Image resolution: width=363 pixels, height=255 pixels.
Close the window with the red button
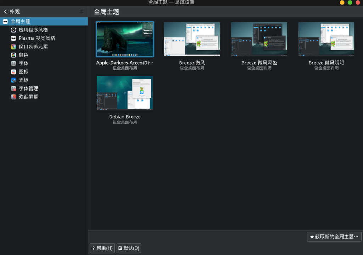click(x=358, y=2)
